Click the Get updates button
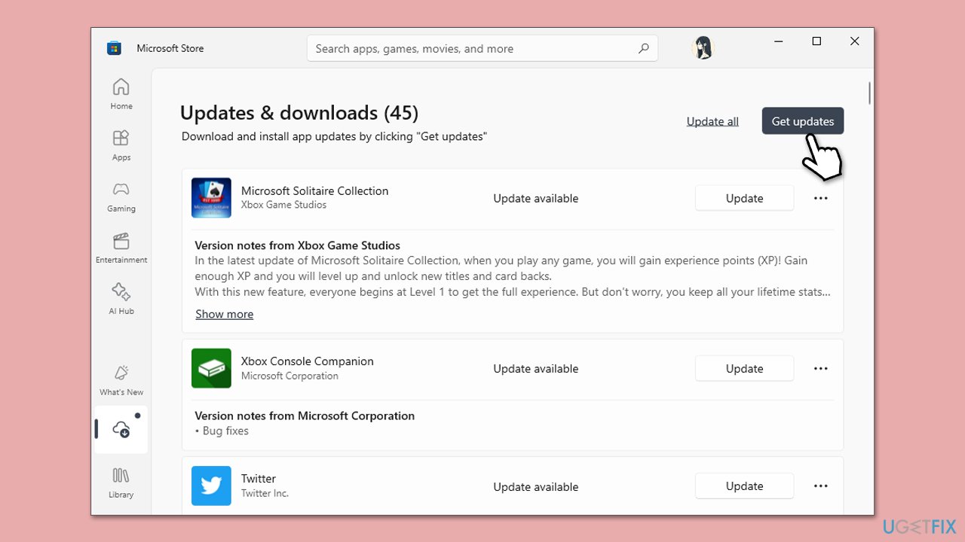The width and height of the screenshot is (965, 542). 802,121
